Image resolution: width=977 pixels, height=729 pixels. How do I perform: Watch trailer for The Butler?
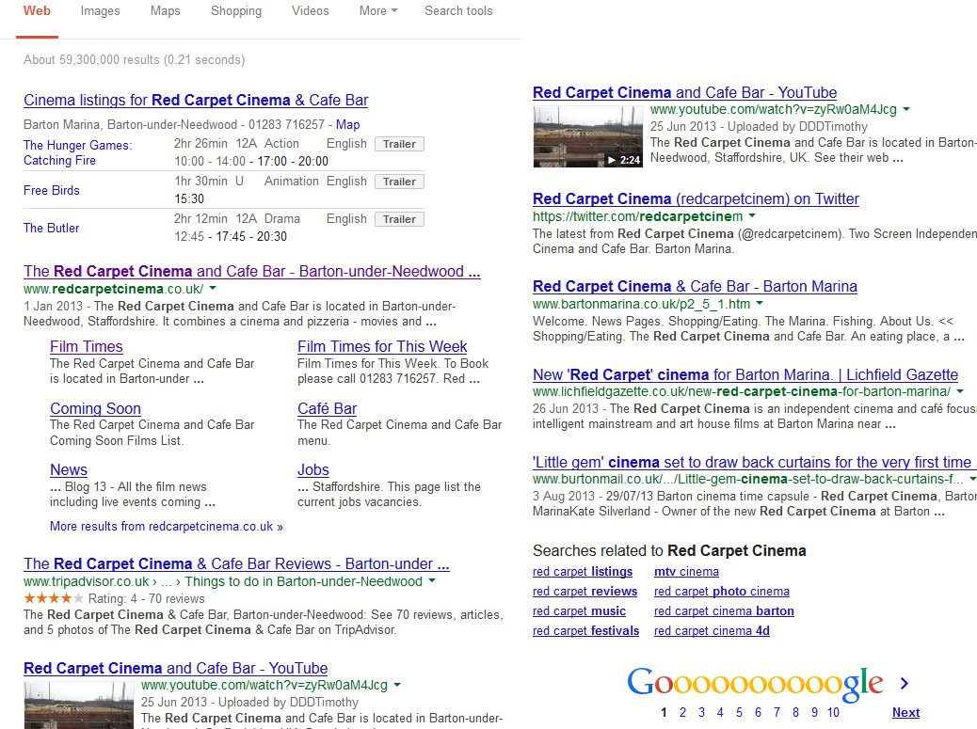pyautogui.click(x=399, y=219)
